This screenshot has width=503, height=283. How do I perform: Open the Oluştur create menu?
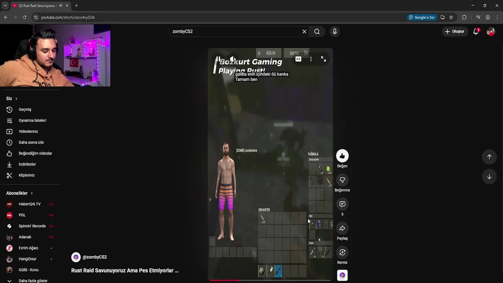[455, 31]
